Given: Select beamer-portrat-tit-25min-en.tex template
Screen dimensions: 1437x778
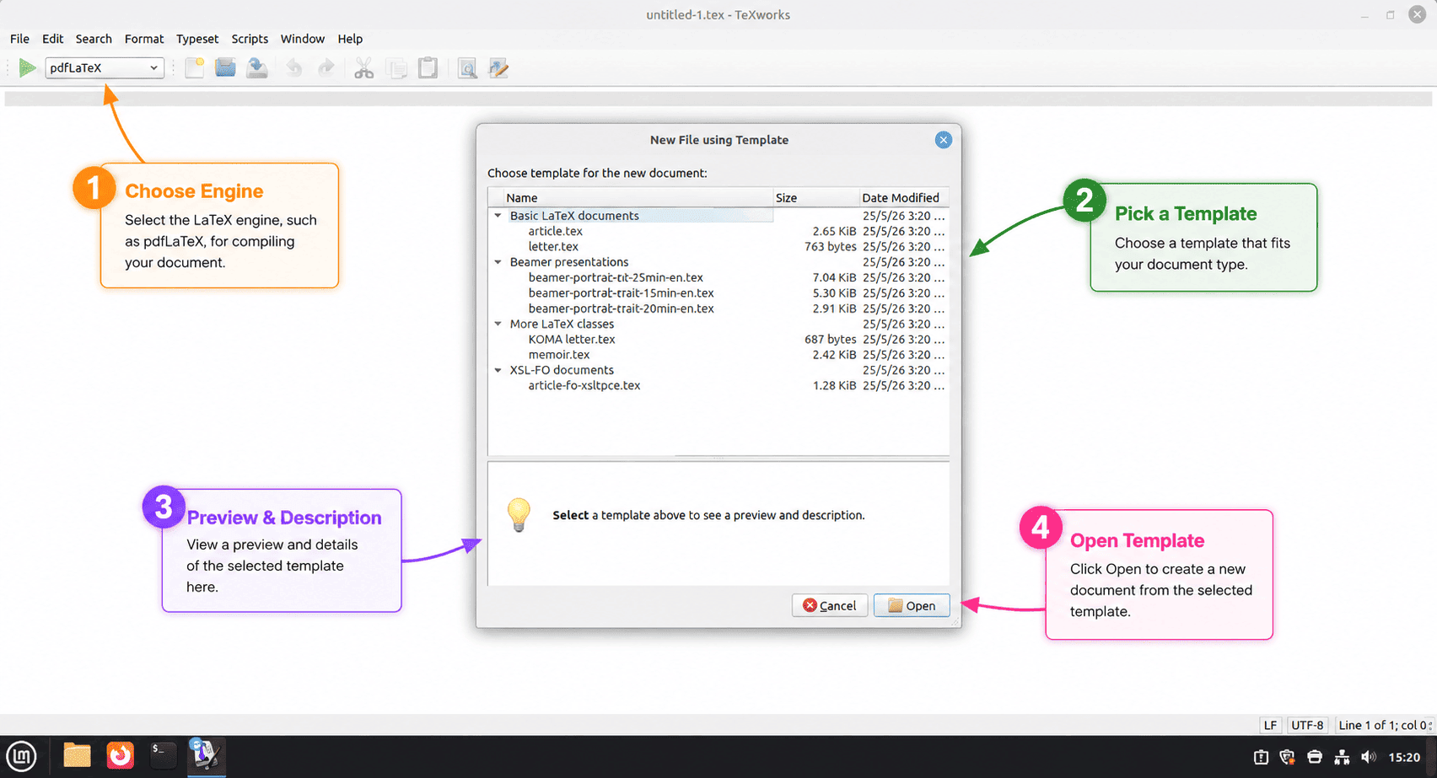Looking at the screenshot, I should pyautogui.click(x=616, y=277).
